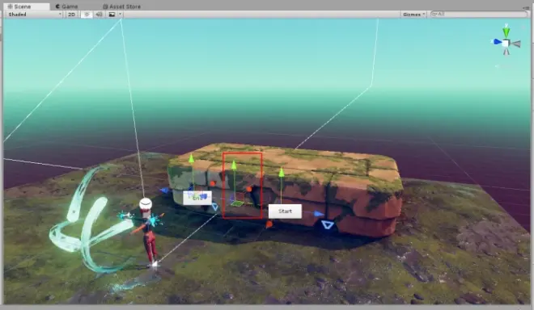Viewport: 534px width, 310px height.
Task: Click the orientation gizmo center cube
Action: click(506, 44)
